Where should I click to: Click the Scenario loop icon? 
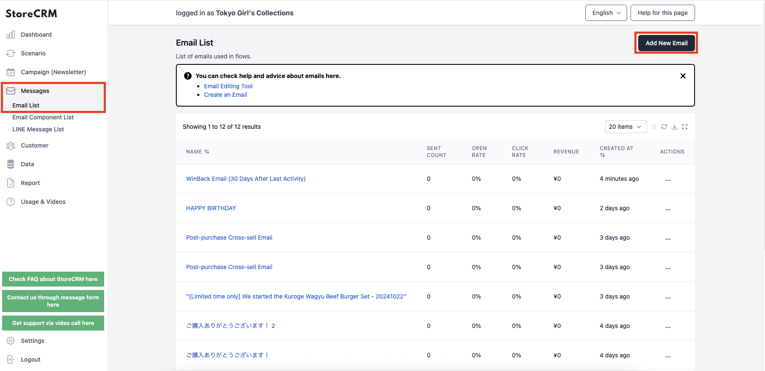pos(11,53)
